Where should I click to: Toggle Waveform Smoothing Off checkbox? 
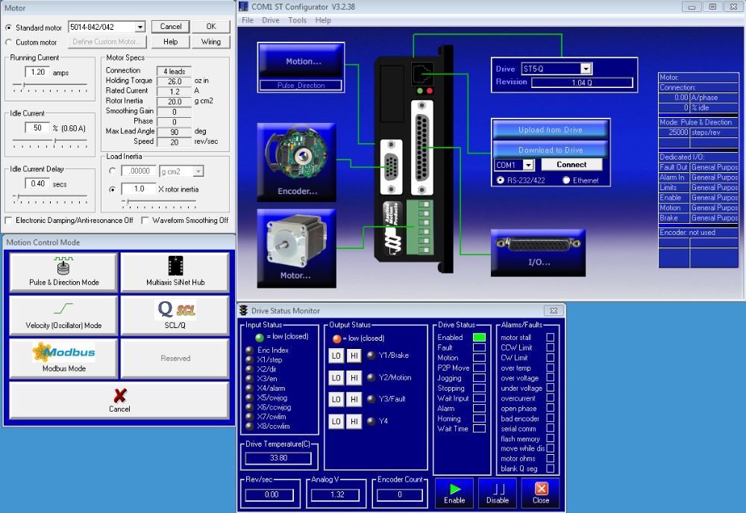pos(145,221)
